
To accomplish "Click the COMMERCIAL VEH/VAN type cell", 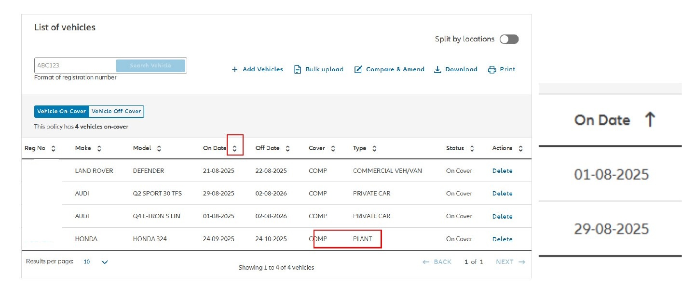I will [387, 171].
